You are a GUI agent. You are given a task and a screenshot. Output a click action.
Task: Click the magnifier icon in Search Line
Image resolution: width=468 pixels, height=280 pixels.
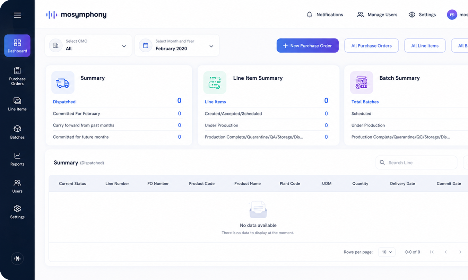[382, 163]
